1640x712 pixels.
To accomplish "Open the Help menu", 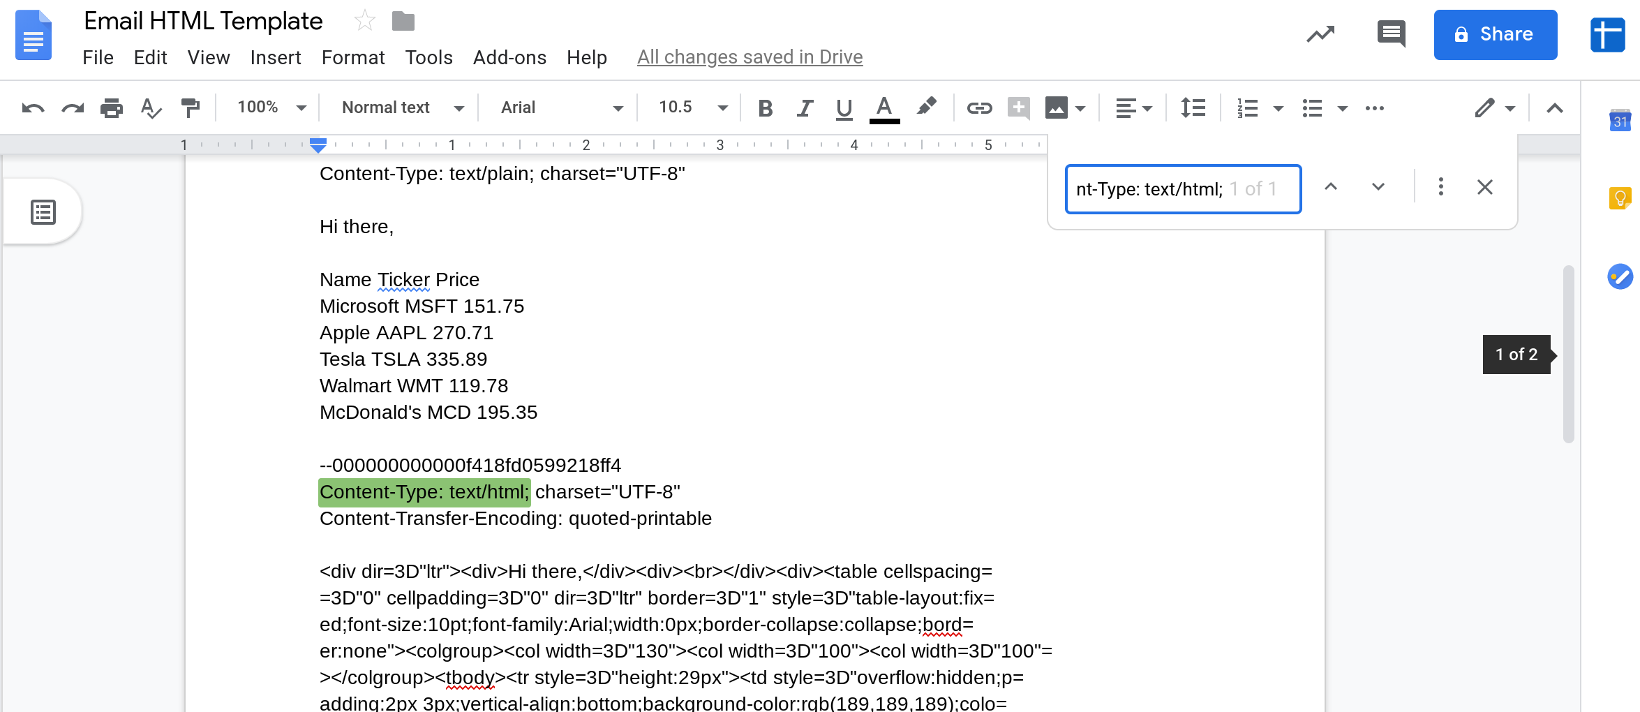I will click(587, 57).
